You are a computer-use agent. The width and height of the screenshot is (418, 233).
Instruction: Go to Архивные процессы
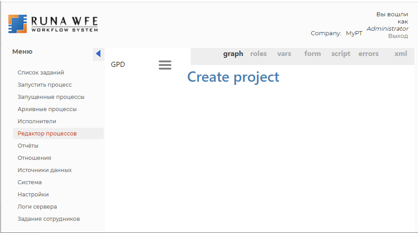coord(47,109)
